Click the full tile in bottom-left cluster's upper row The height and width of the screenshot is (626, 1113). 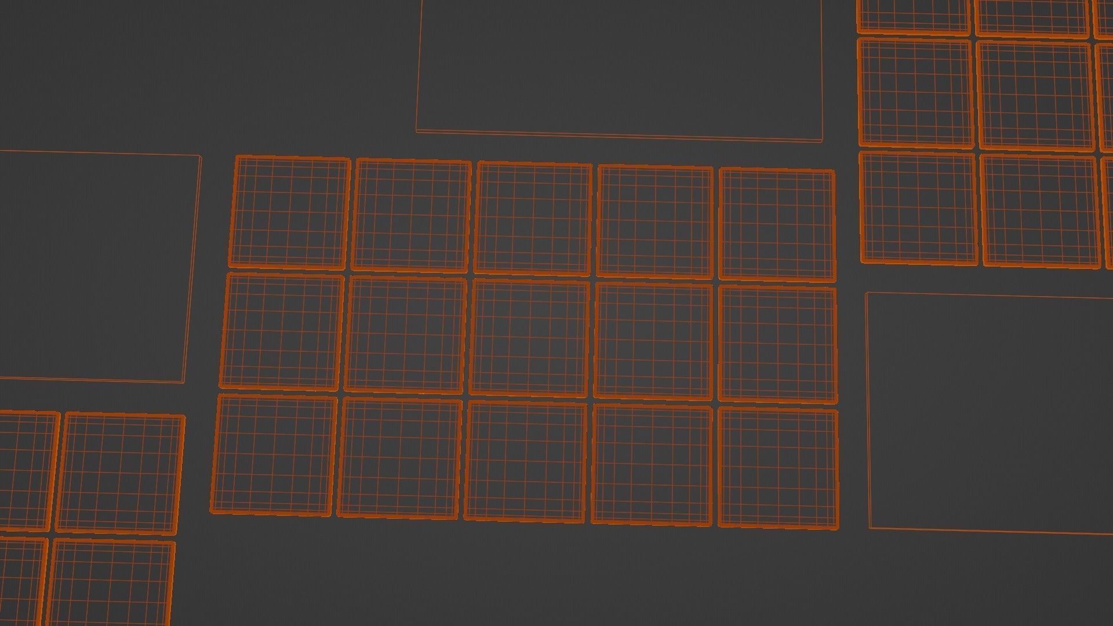[120, 473]
